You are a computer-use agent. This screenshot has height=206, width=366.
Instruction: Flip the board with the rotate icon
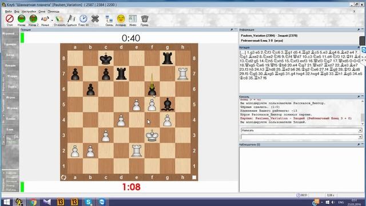click(63, 177)
